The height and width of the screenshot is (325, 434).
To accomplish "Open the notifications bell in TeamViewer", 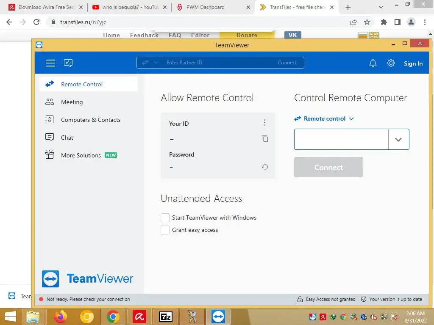I will pyautogui.click(x=373, y=63).
